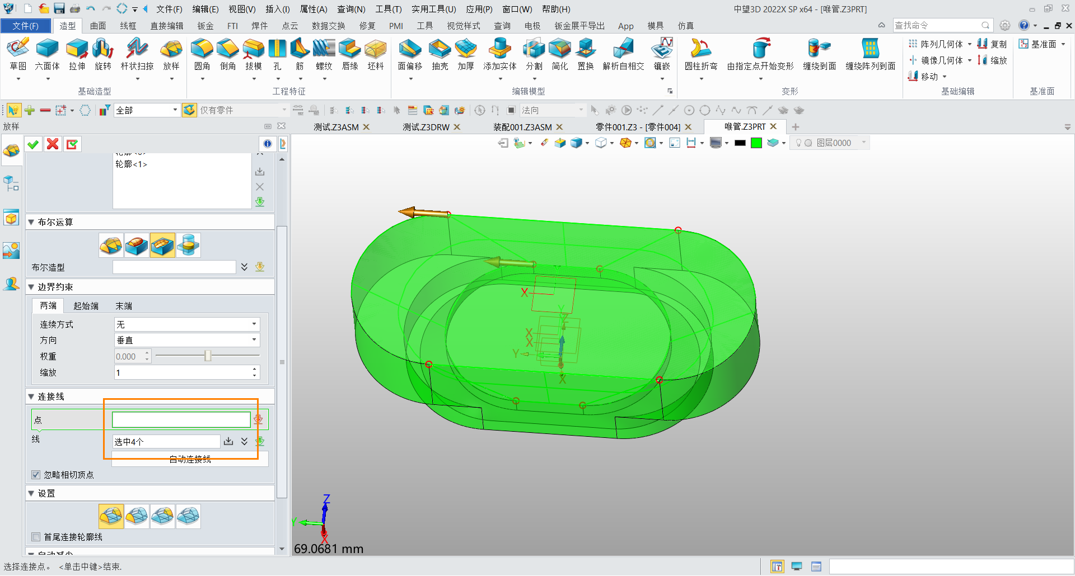Select the first loft setting icon
Screen dimensions: 1075x576
click(x=111, y=516)
